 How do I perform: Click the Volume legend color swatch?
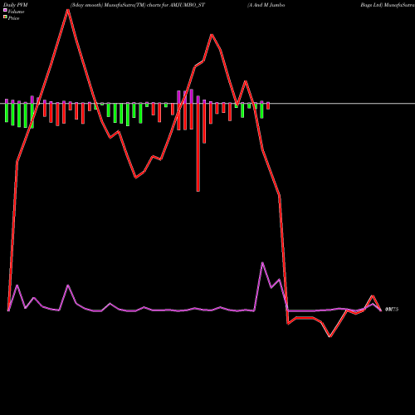tap(5, 10)
